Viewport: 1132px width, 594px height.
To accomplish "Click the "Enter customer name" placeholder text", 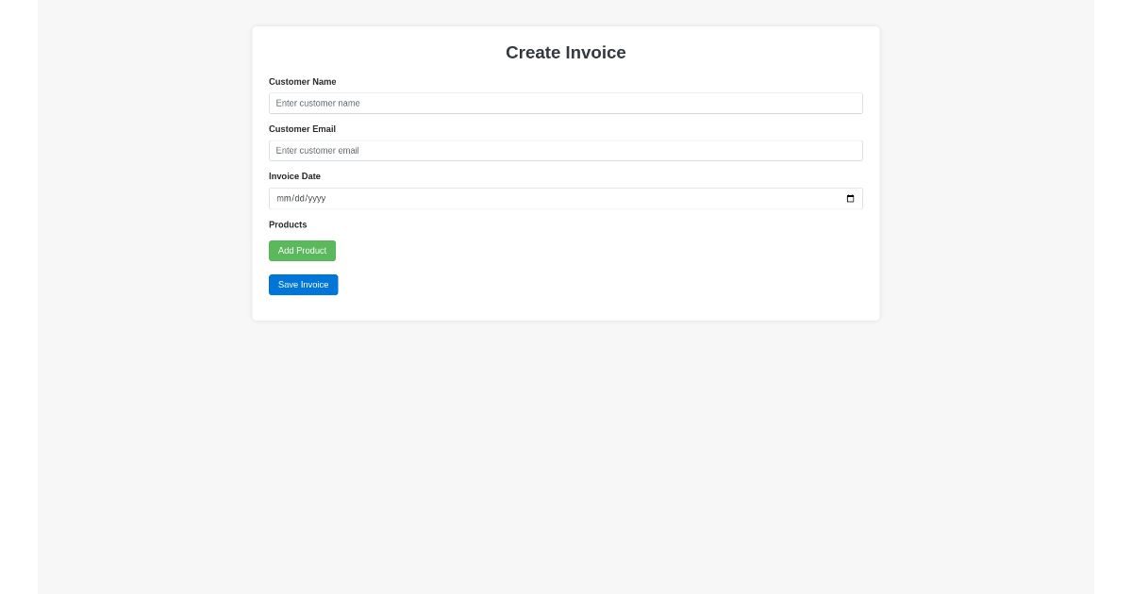I will pos(318,103).
